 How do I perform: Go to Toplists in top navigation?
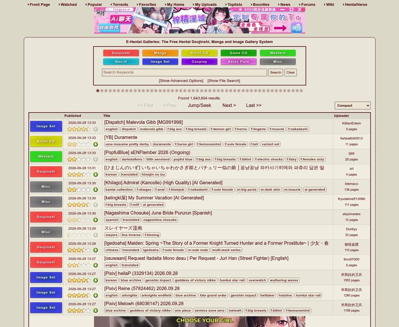[x=235, y=5]
